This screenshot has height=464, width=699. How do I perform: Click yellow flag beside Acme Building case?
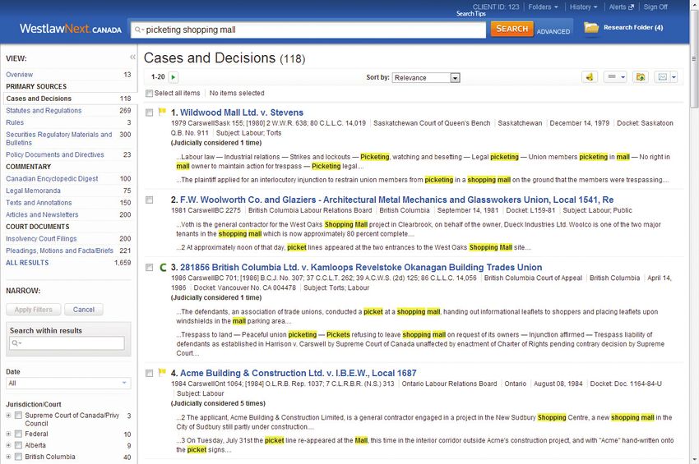pos(162,372)
